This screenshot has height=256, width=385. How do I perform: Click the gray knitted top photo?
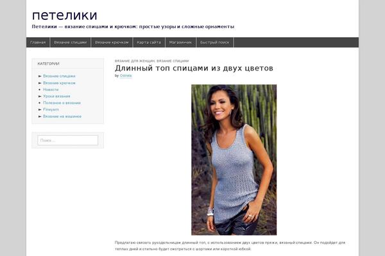point(234,160)
